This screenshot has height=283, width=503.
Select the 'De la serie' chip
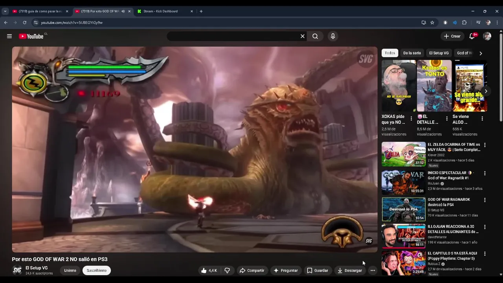(x=412, y=53)
